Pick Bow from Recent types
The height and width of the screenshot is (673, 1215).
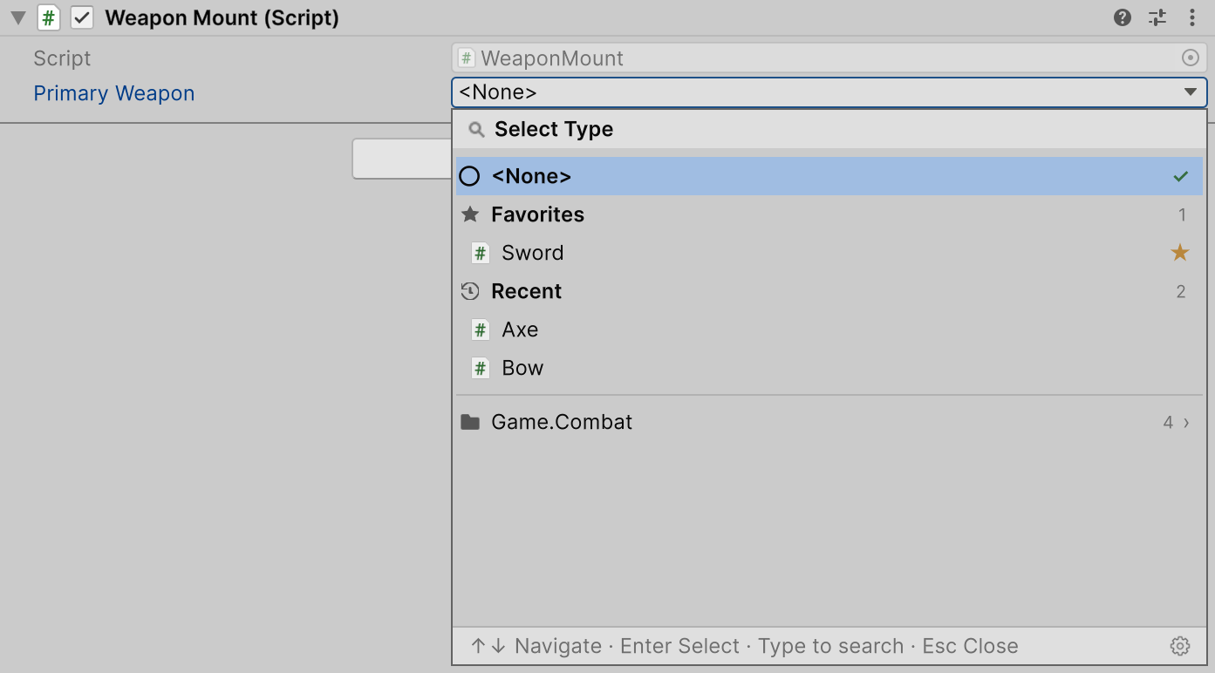pos(829,368)
